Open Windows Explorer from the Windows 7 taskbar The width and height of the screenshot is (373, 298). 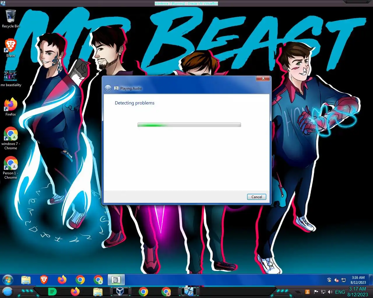click(x=26, y=280)
